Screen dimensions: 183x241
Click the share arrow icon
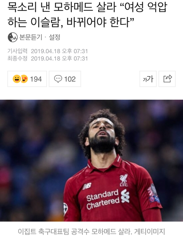167,79
